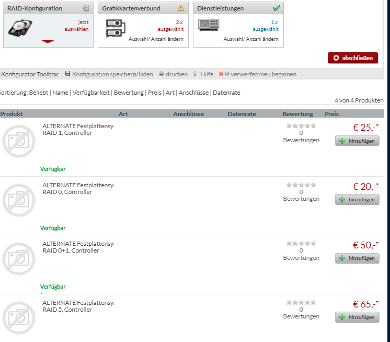Click the placeholder image of RAID 1 Controller
Viewport: 390px width, 342px height.
pyautogui.click(x=19, y=141)
